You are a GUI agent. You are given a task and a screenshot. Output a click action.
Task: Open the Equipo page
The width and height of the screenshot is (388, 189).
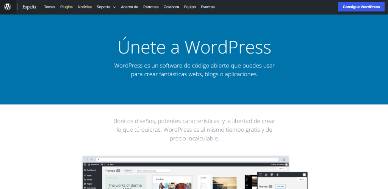[190, 7]
